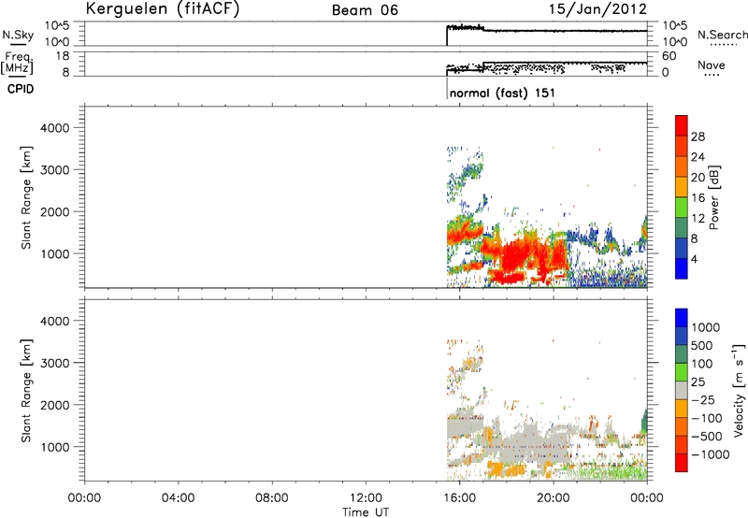Click the 'Kerguelen (fitACF)' title text
748x518 pixels.
pyautogui.click(x=162, y=8)
